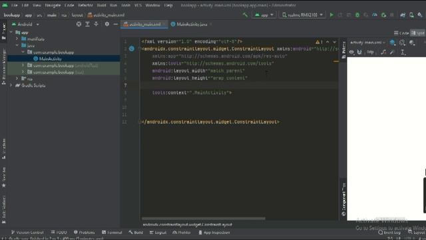Hide the Project panel with minus icon
426x240 pixels.
(x=115, y=24)
